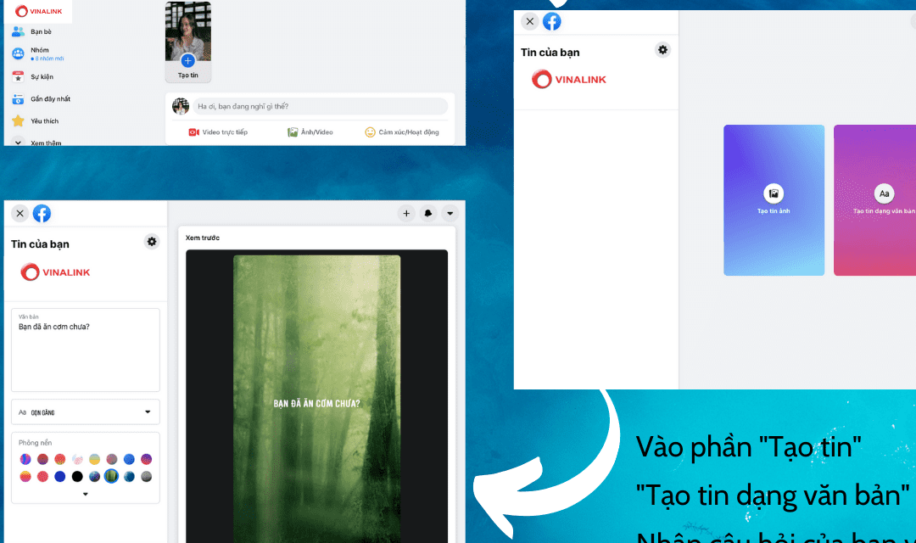Select the yellow and blue striped swatch
This screenshot has height=543, width=916.
pyautogui.click(x=94, y=459)
